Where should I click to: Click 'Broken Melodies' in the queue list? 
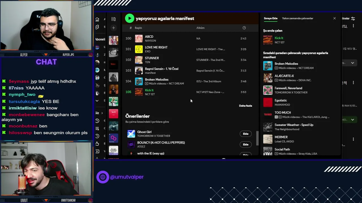coord(286,64)
